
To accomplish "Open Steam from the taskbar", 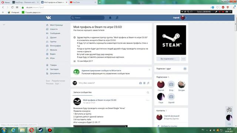I will (40, 130).
